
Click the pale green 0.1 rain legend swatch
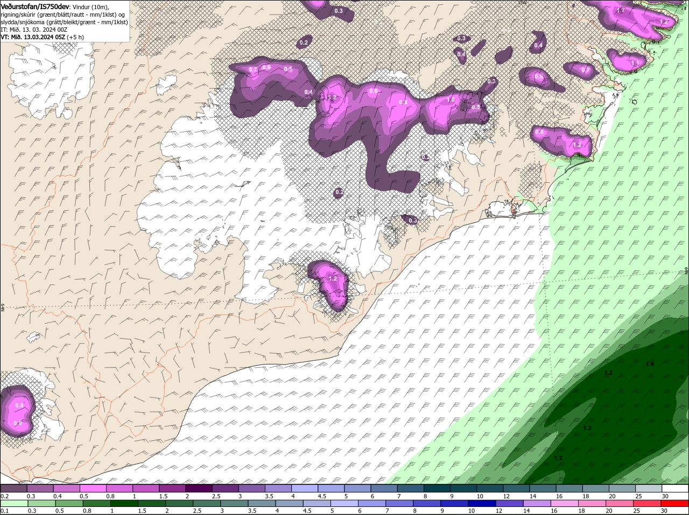click(x=13, y=504)
